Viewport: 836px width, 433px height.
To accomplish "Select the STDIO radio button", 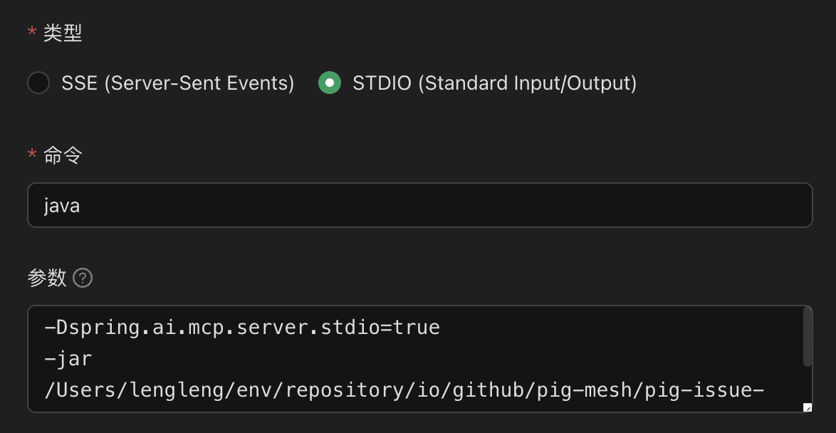I will pyautogui.click(x=330, y=83).
